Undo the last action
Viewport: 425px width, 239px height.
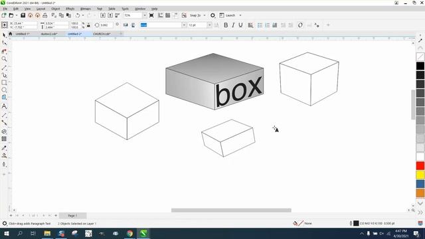click(x=78, y=15)
